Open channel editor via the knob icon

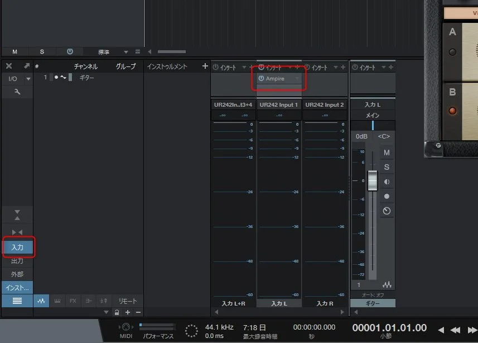[387, 211]
